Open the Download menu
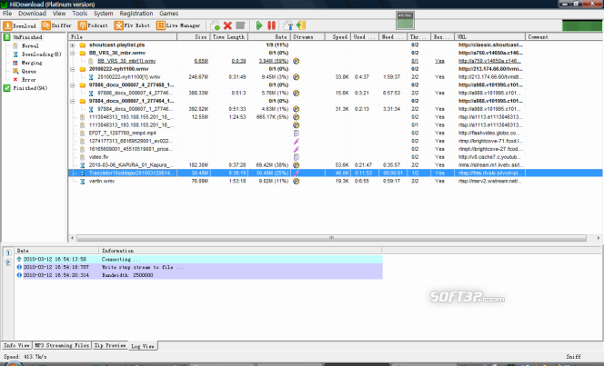The image size is (604, 366). (32, 14)
